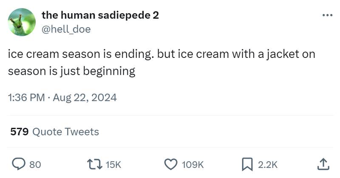Bookmark this tweet with the bookmark icon
This screenshot has width=340, height=178.
click(247, 164)
